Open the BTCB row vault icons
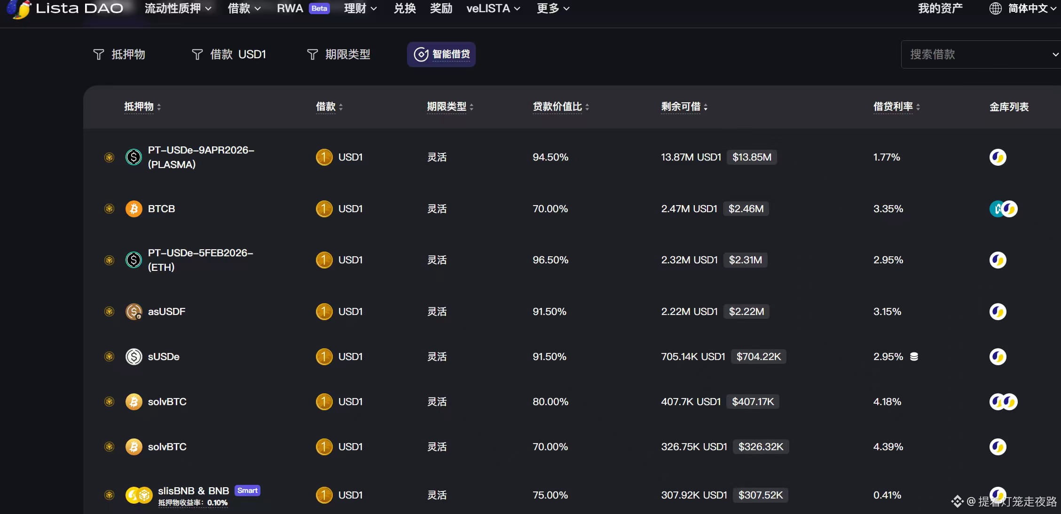Viewport: 1061px width, 514px height. coord(1003,209)
